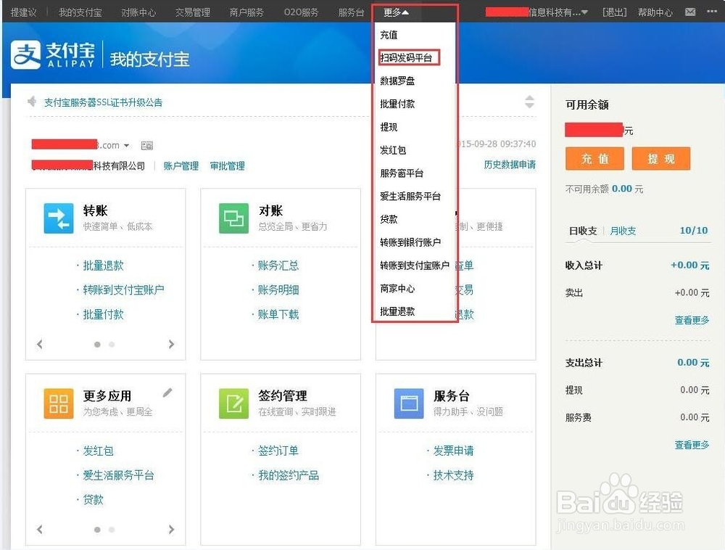Viewport: 725px width, 550px height.
Task: Choose 提现 from the 更多 menu
Action: tap(389, 127)
